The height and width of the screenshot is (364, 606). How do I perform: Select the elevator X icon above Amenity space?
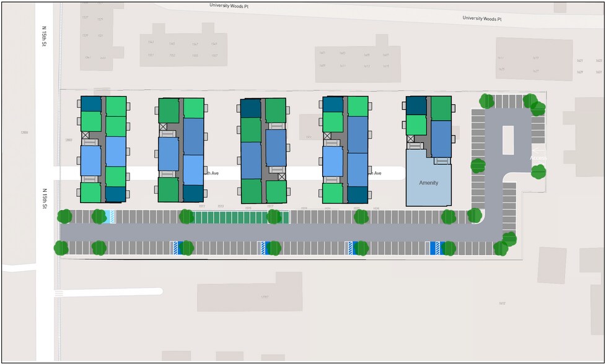click(x=410, y=139)
